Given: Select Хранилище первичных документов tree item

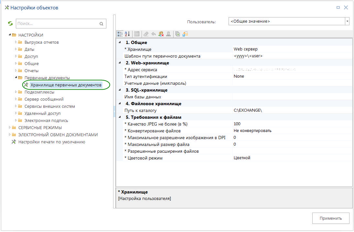Looking at the screenshot, I should tap(66, 85).
